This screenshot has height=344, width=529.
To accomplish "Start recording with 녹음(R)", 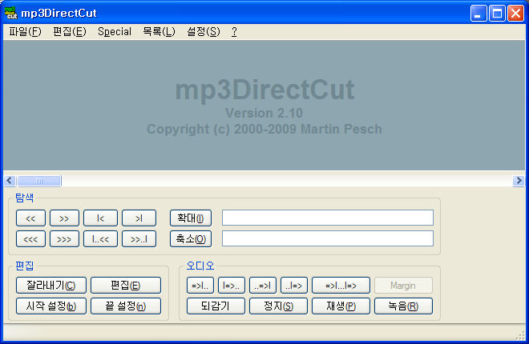I will (403, 306).
